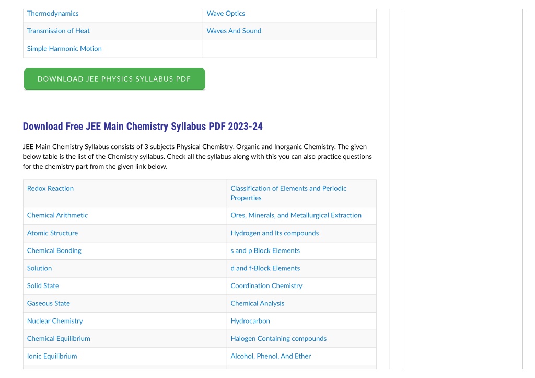Open Alcohol, Phenol, And Ether link

tap(271, 356)
